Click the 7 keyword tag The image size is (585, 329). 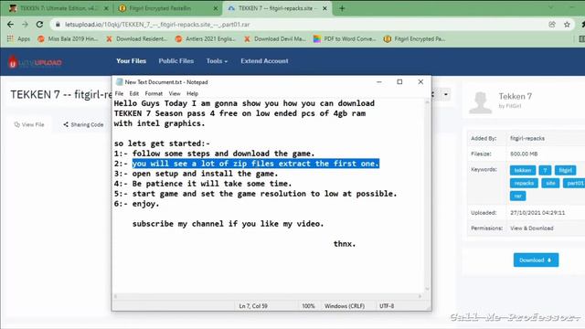tap(545, 171)
